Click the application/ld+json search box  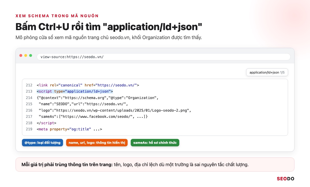pos(267,73)
